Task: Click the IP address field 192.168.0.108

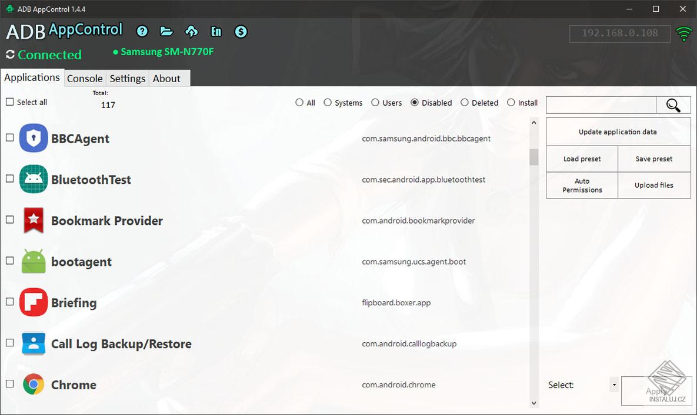Action: pos(620,33)
